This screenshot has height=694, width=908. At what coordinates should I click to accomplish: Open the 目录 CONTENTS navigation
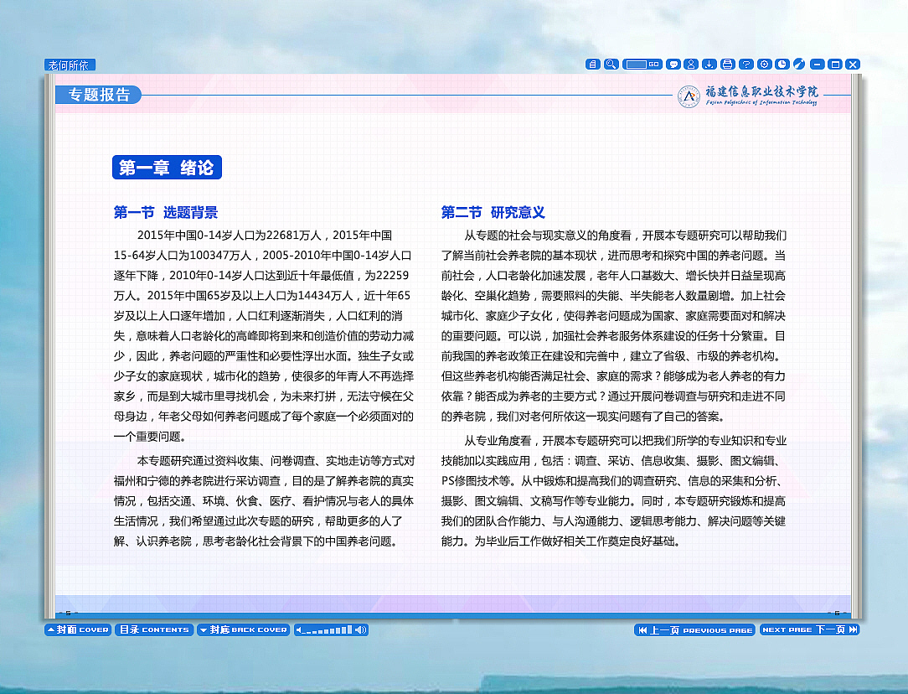pos(154,629)
